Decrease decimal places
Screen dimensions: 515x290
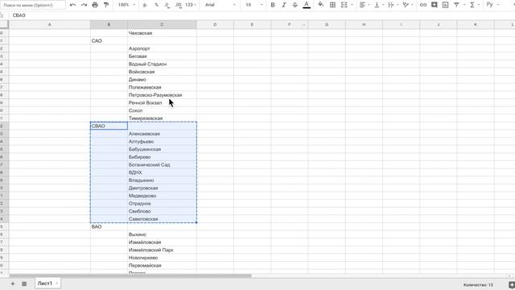pyautogui.click(x=167, y=5)
